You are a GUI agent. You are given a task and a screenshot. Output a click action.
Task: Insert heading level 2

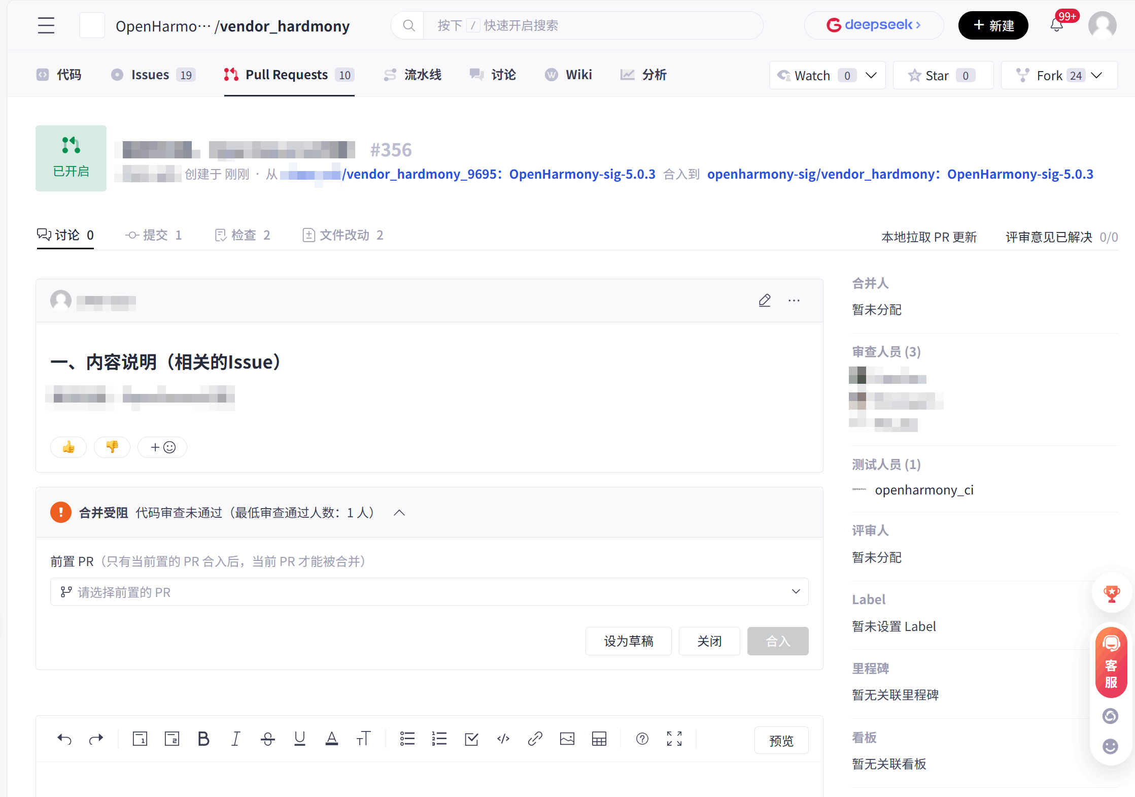[172, 739]
